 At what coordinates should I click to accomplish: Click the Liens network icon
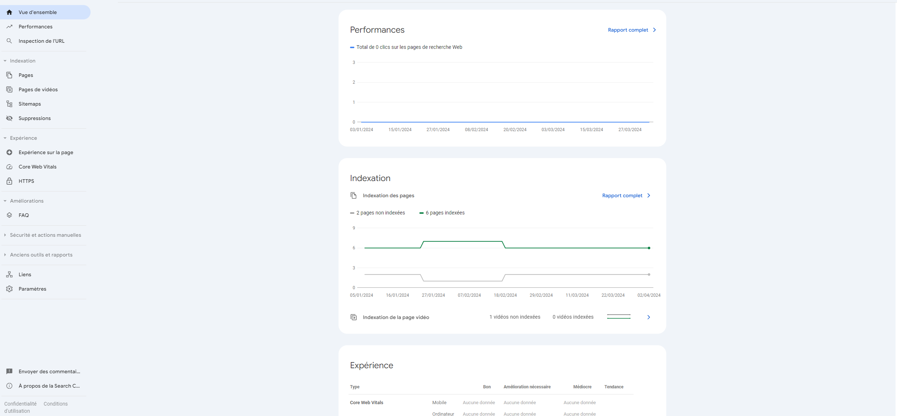coord(9,274)
